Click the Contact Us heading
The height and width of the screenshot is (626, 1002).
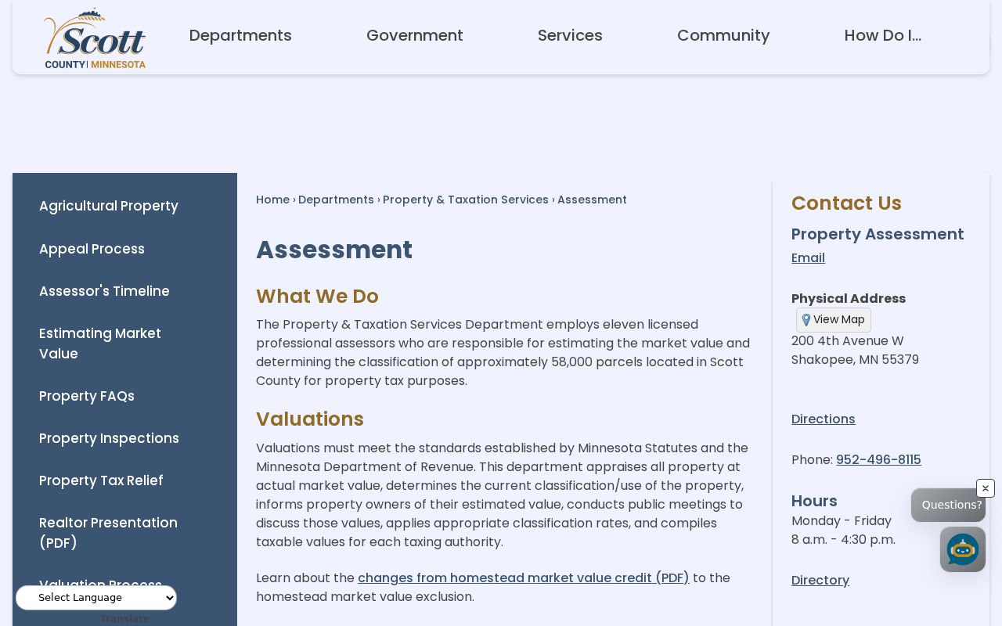click(846, 203)
